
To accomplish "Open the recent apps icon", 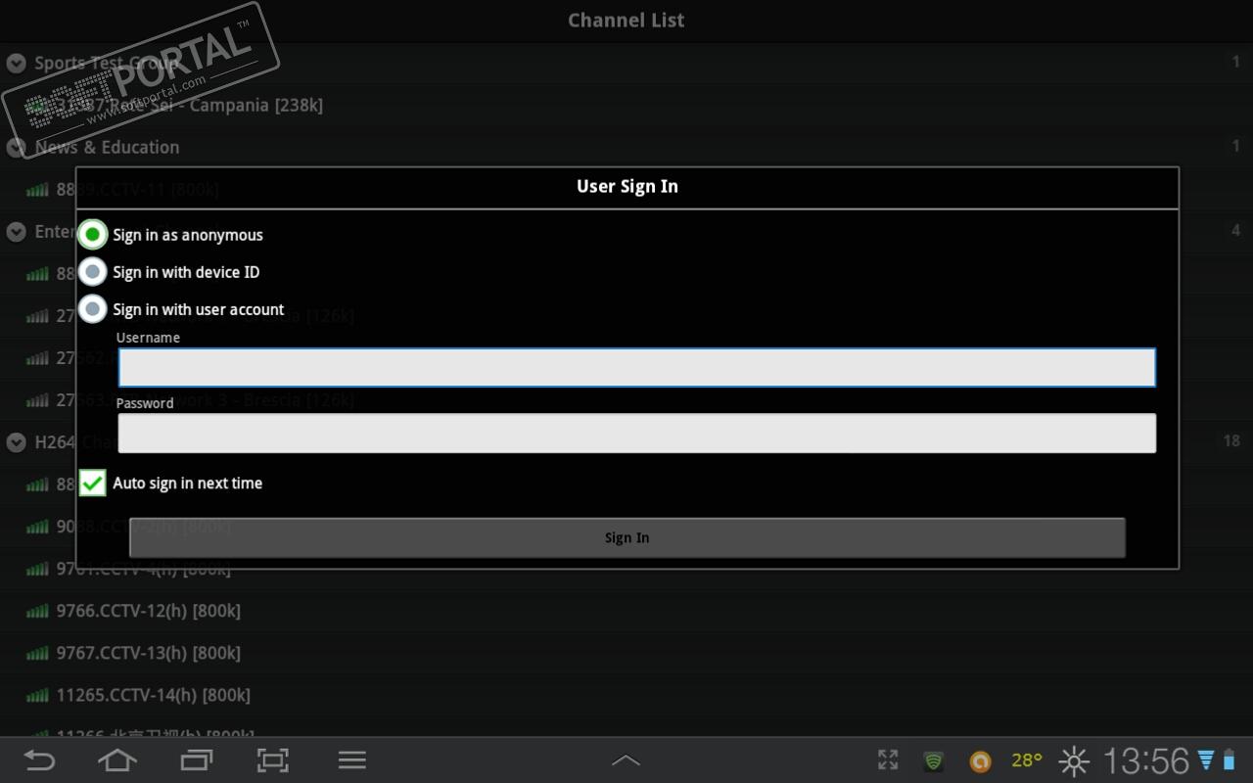I will tap(197, 760).
